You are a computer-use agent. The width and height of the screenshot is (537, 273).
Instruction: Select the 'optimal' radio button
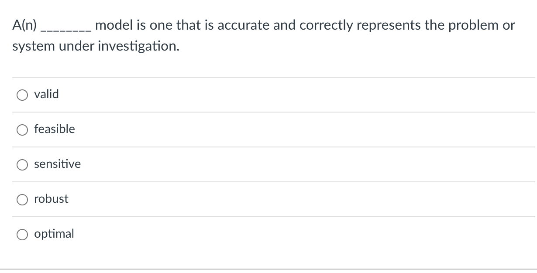(23, 235)
